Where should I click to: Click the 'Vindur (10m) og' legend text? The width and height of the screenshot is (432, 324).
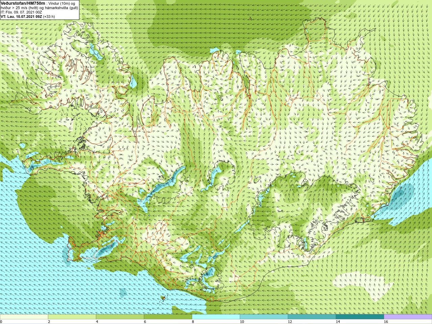click(x=62, y=3)
